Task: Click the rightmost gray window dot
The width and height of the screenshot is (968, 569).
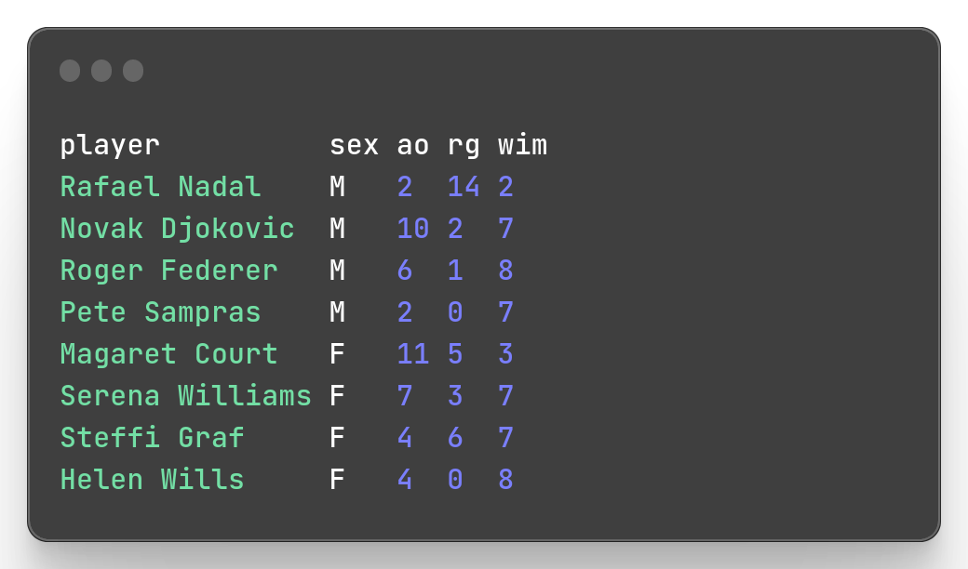Action: coord(133,71)
